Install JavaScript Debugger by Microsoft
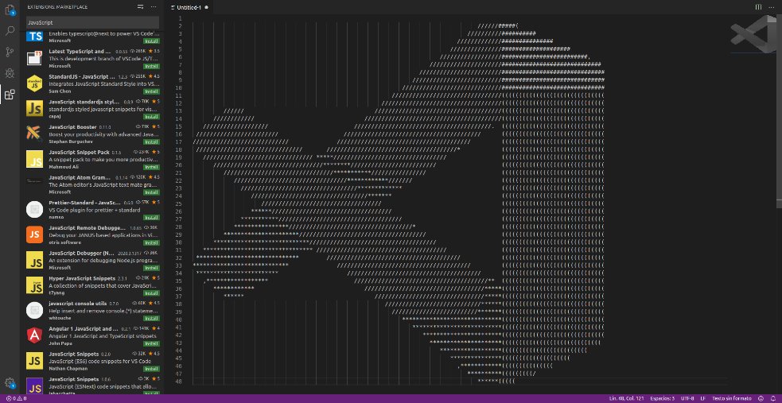Screen dimensions: 782x403 point(151,268)
